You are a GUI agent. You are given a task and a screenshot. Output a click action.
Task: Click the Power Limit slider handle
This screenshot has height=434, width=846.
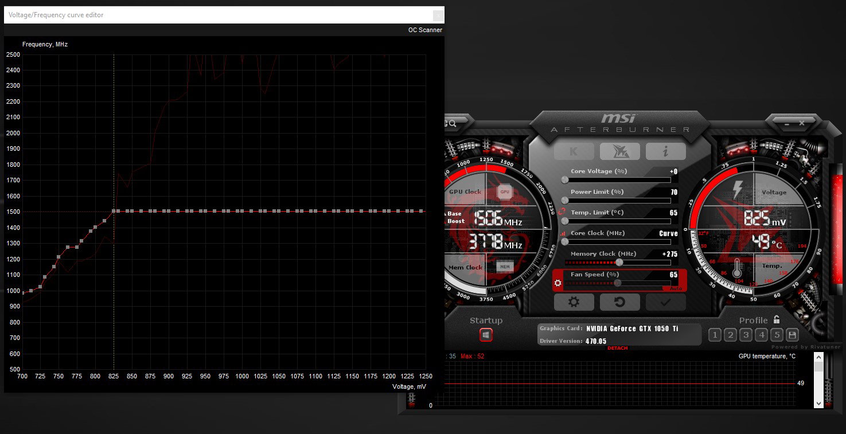[565, 201]
